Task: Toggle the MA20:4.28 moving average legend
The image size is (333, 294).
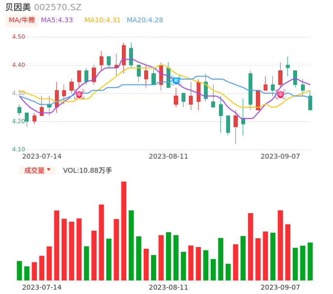Action: (145, 20)
